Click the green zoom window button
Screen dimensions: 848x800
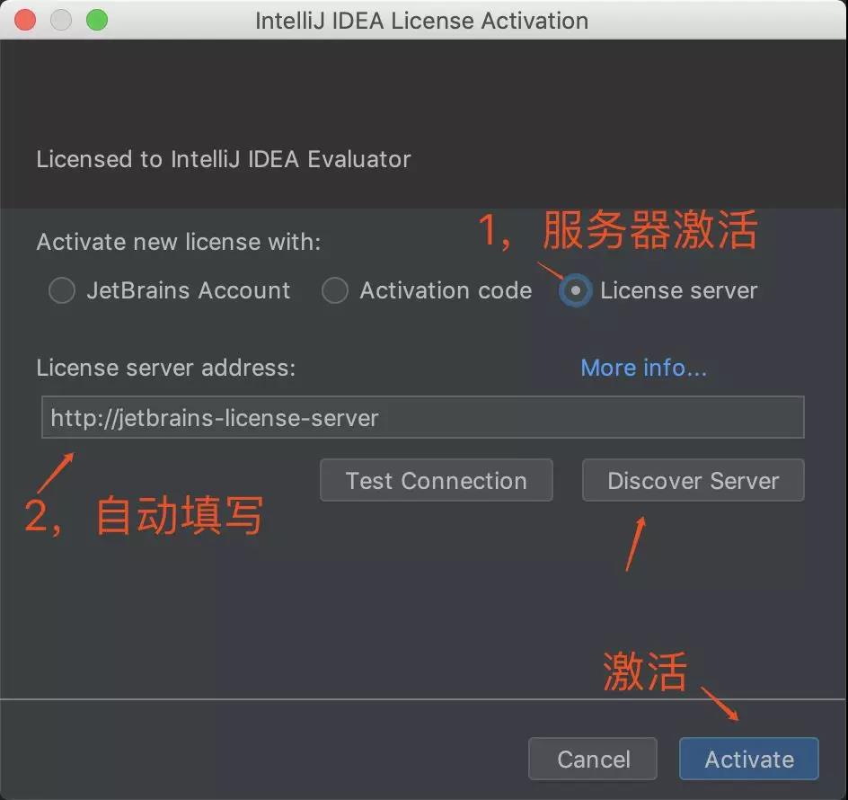pyautogui.click(x=97, y=20)
